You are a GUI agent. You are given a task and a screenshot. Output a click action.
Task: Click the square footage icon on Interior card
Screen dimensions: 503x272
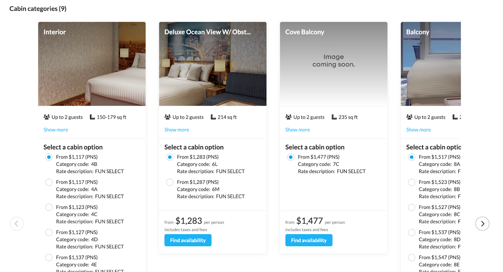click(x=92, y=117)
